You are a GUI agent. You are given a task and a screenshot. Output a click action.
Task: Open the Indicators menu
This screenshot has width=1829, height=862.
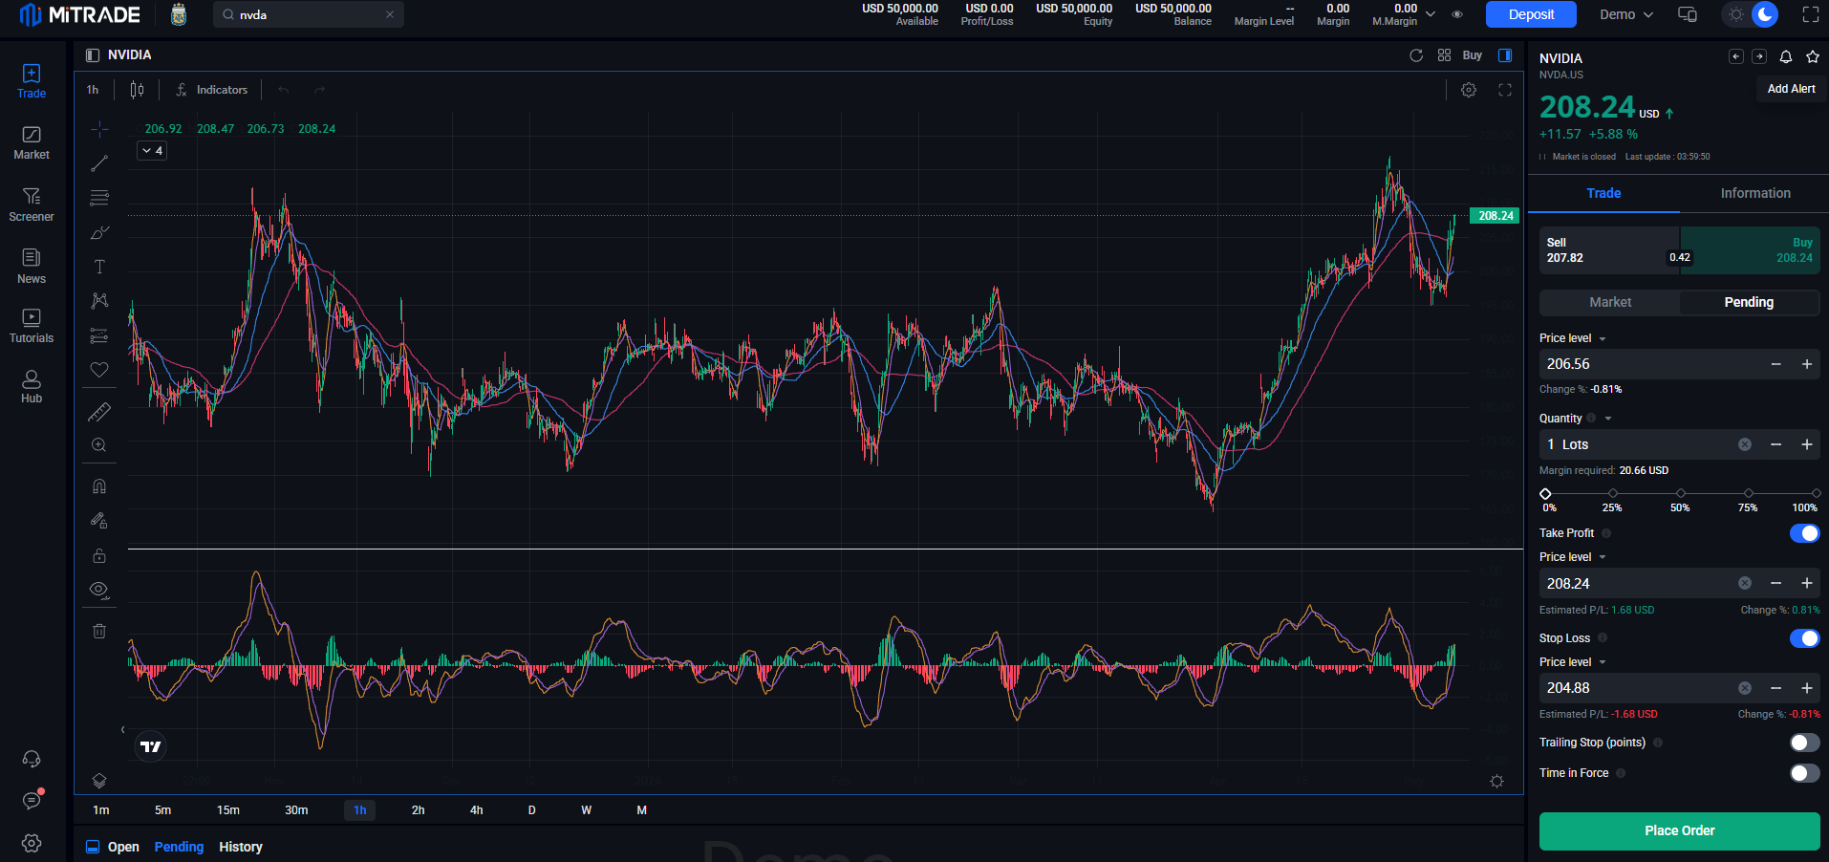(212, 90)
